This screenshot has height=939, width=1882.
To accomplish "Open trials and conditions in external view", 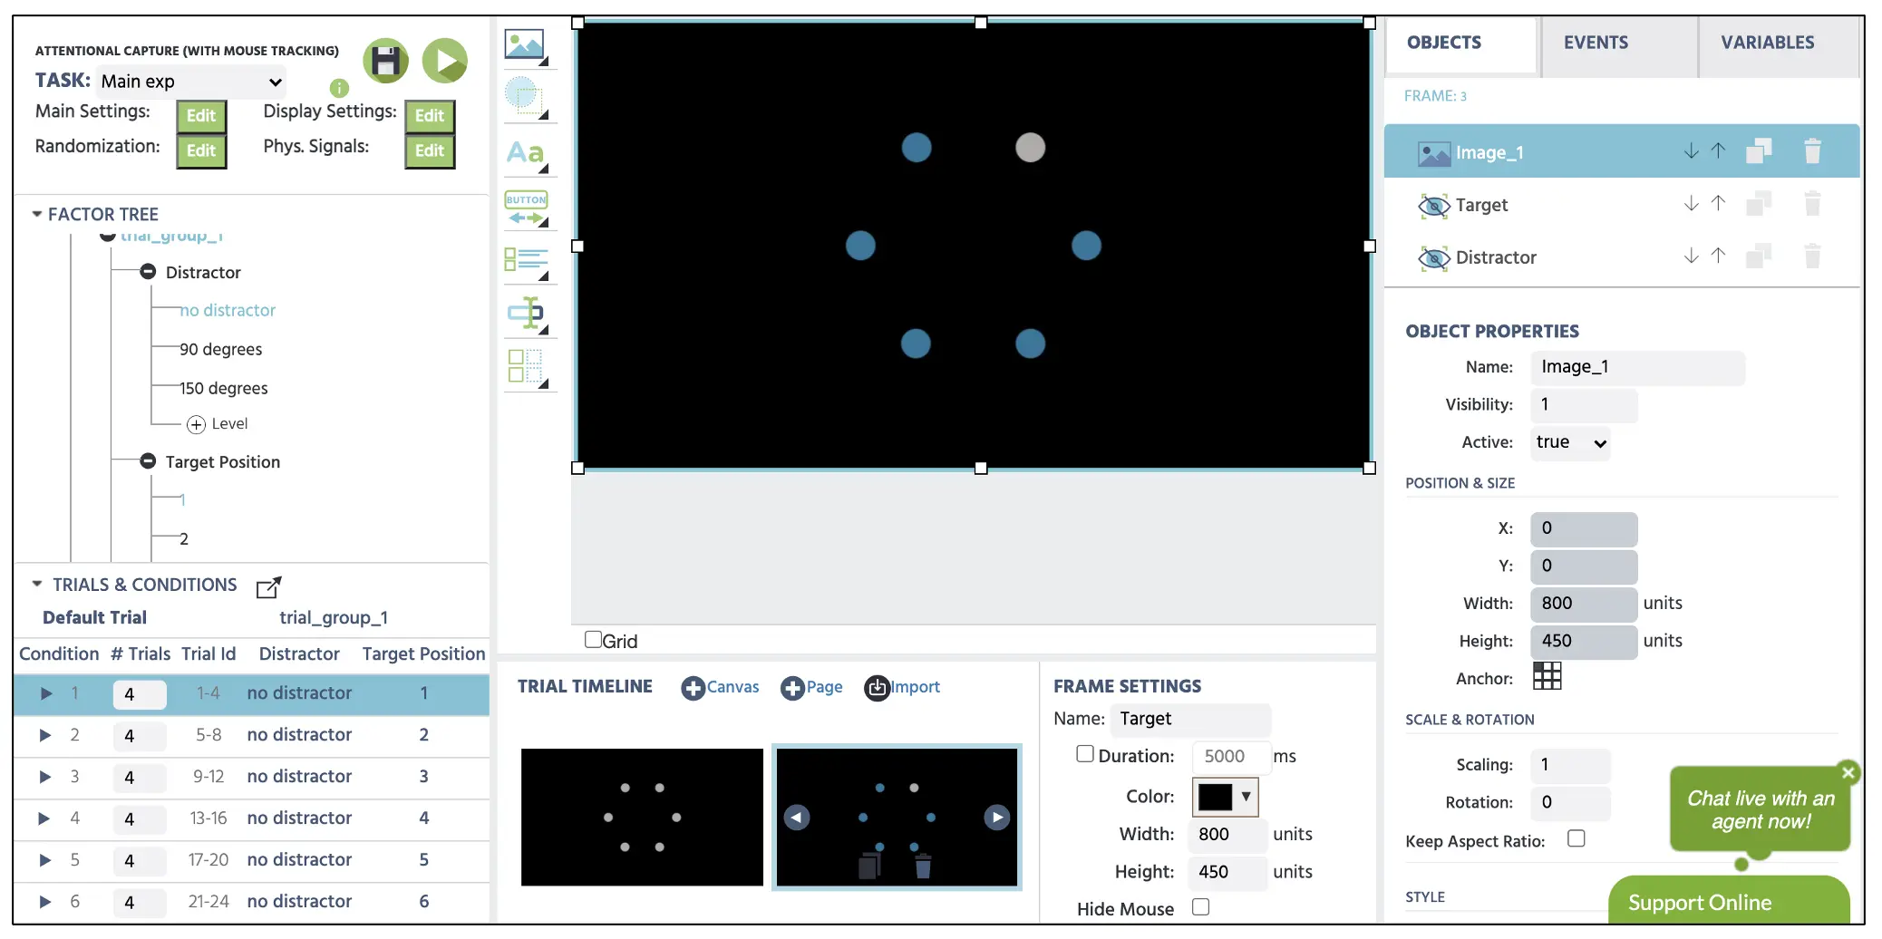I will click(268, 587).
